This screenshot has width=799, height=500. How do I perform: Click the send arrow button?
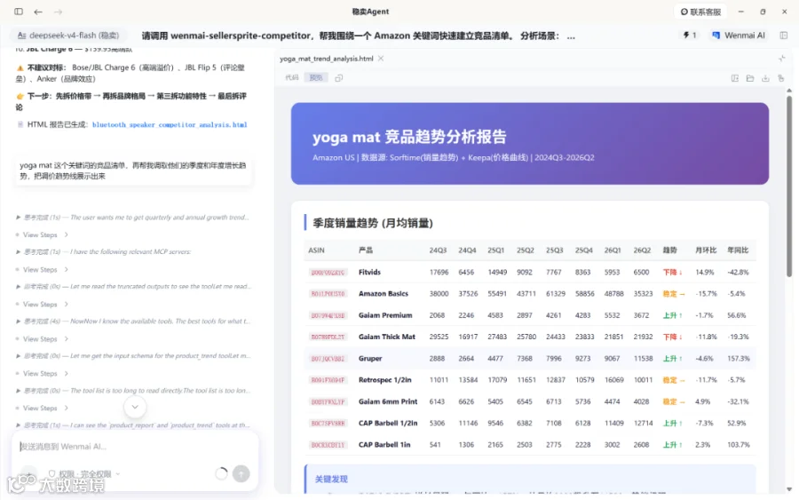241,473
